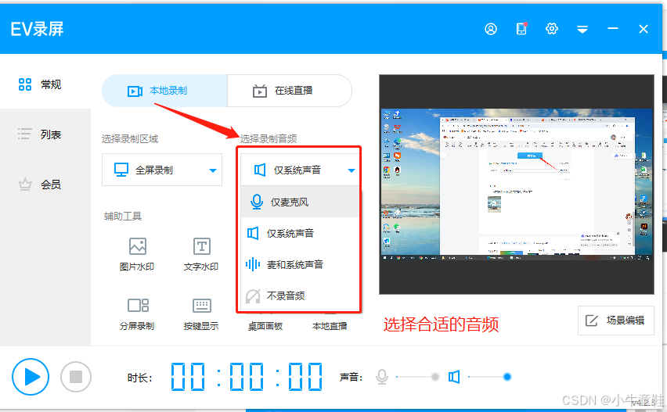Stop recording with the stop button

(x=76, y=377)
